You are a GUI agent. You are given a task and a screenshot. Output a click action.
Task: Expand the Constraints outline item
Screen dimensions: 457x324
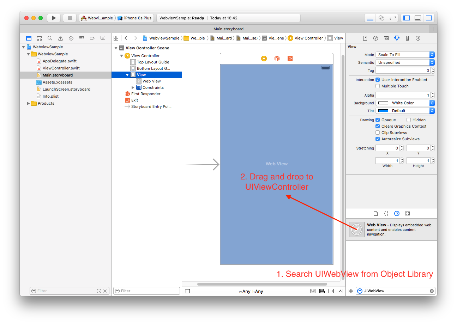(133, 87)
